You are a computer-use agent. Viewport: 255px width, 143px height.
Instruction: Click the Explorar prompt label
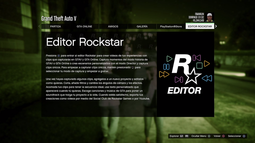tap(174, 136)
